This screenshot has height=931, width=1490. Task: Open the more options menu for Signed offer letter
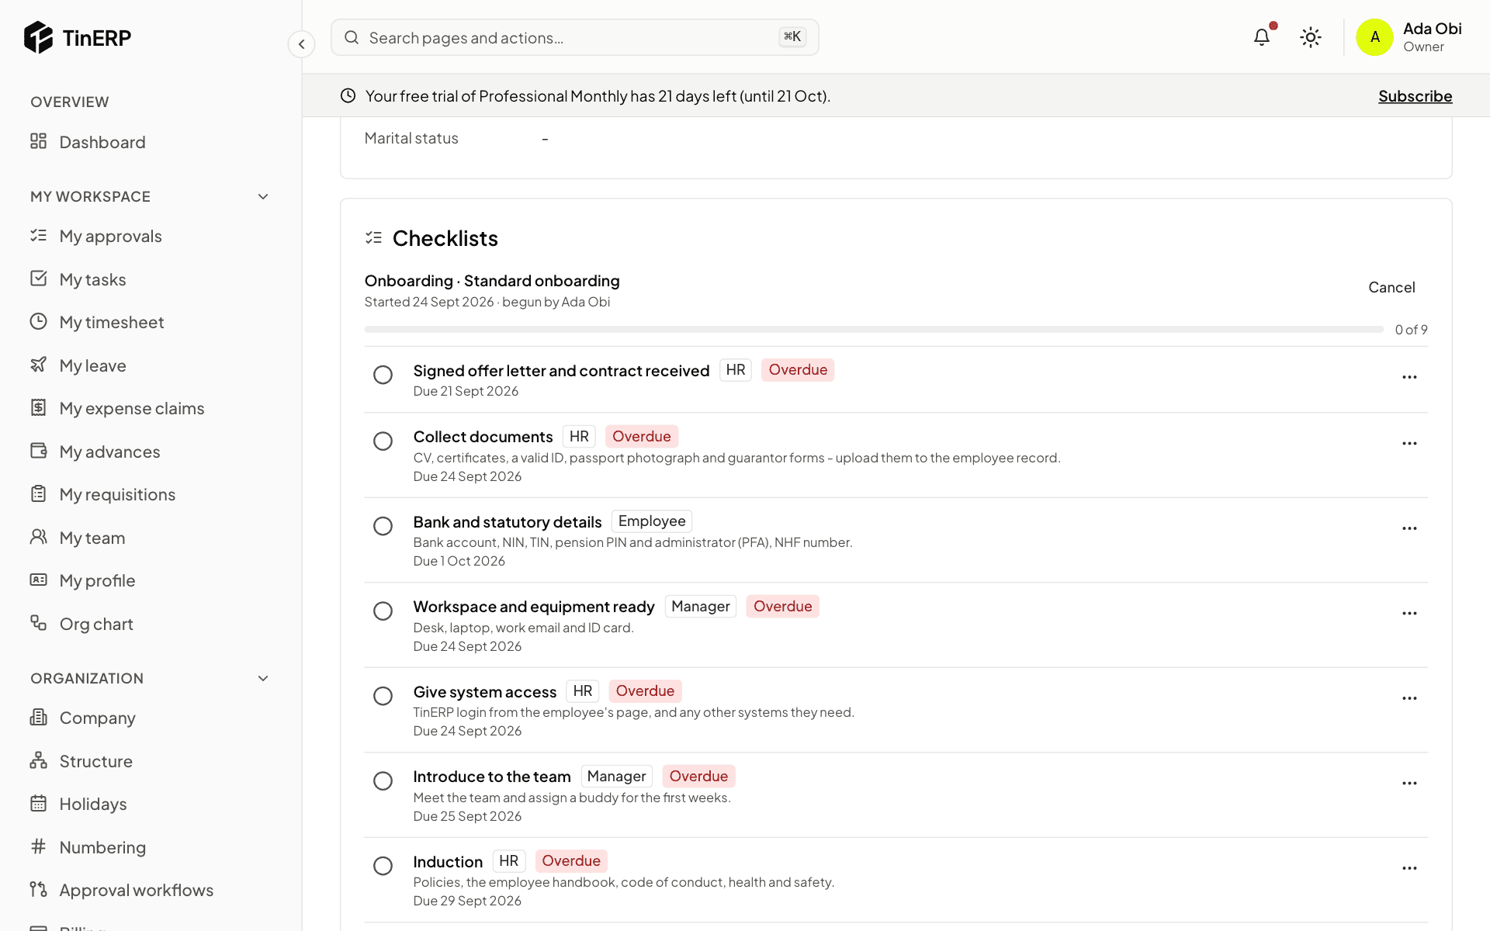[x=1409, y=377]
